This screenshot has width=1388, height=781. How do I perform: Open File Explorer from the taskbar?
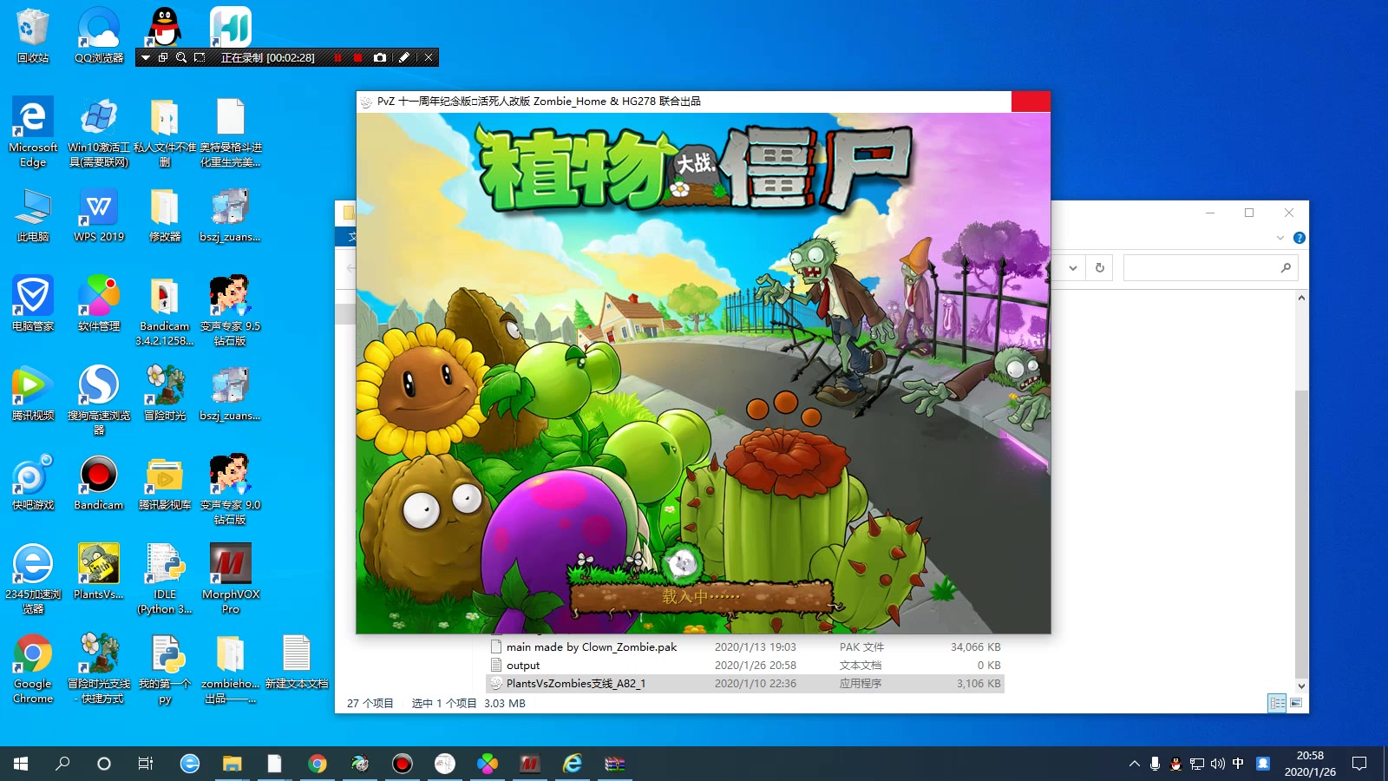232,764
